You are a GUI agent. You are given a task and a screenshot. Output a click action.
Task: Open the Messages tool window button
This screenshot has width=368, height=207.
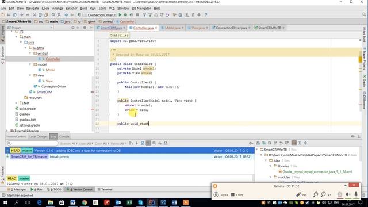17,189
